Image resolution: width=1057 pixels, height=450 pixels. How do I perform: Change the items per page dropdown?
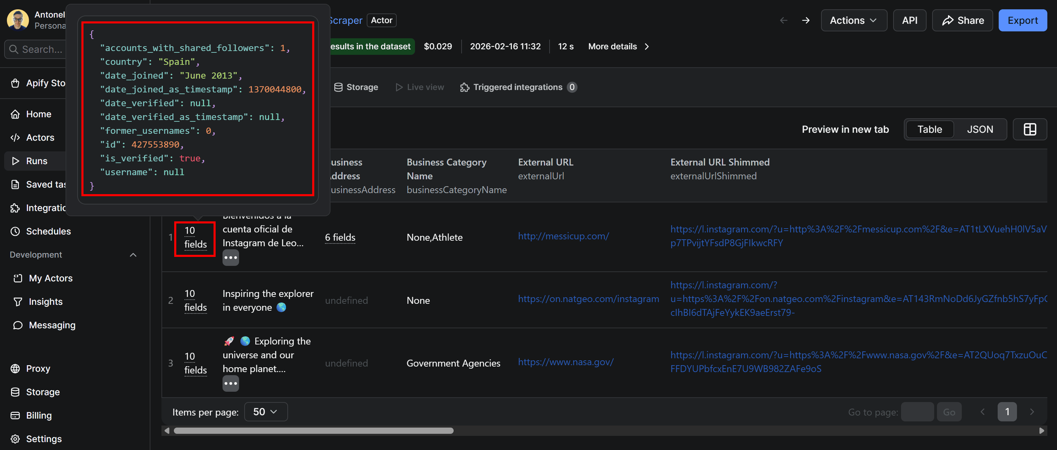point(266,411)
